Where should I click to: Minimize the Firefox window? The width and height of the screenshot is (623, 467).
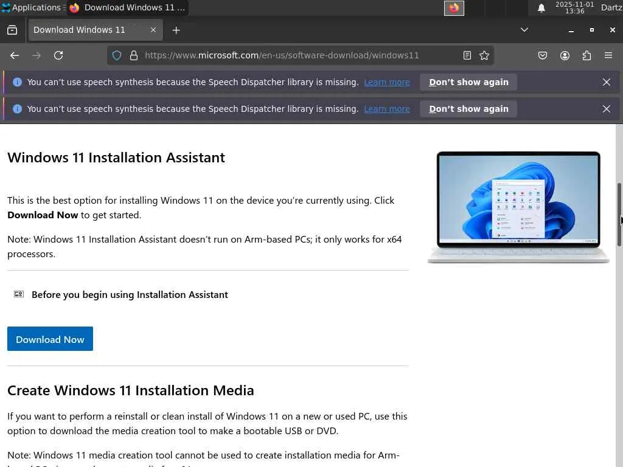[571, 30]
